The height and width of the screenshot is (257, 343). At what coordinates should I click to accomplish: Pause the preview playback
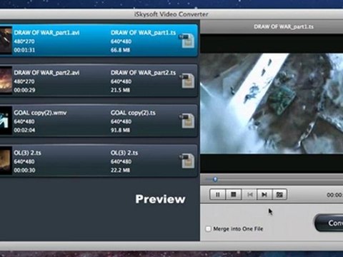(x=217, y=195)
